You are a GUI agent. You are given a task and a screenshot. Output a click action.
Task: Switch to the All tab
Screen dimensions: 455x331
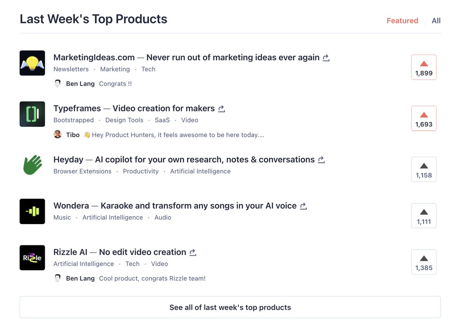436,21
